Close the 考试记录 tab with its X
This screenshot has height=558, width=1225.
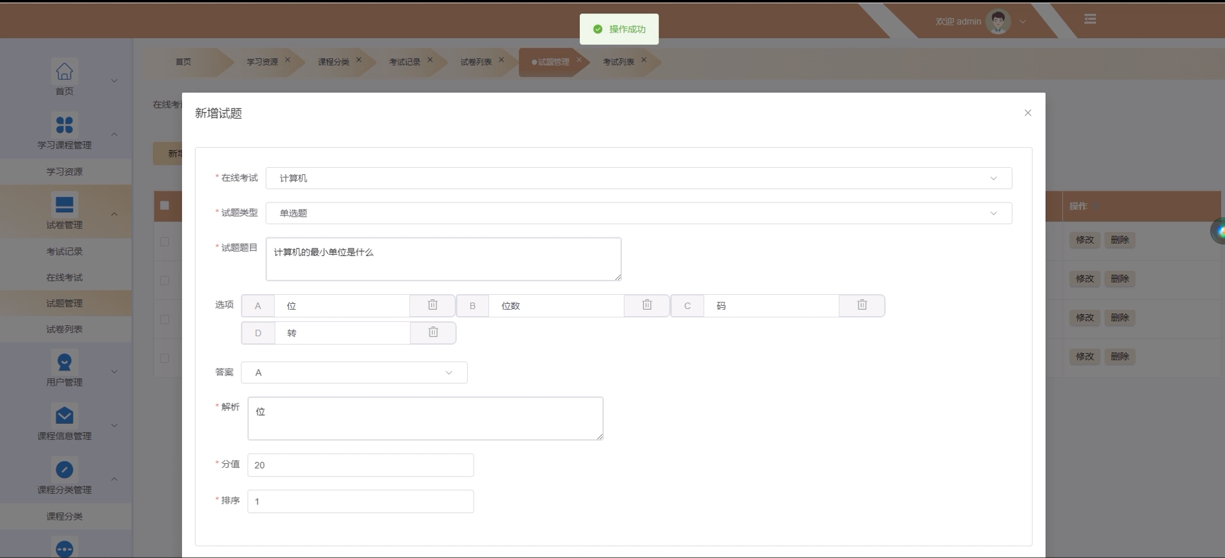tap(430, 60)
